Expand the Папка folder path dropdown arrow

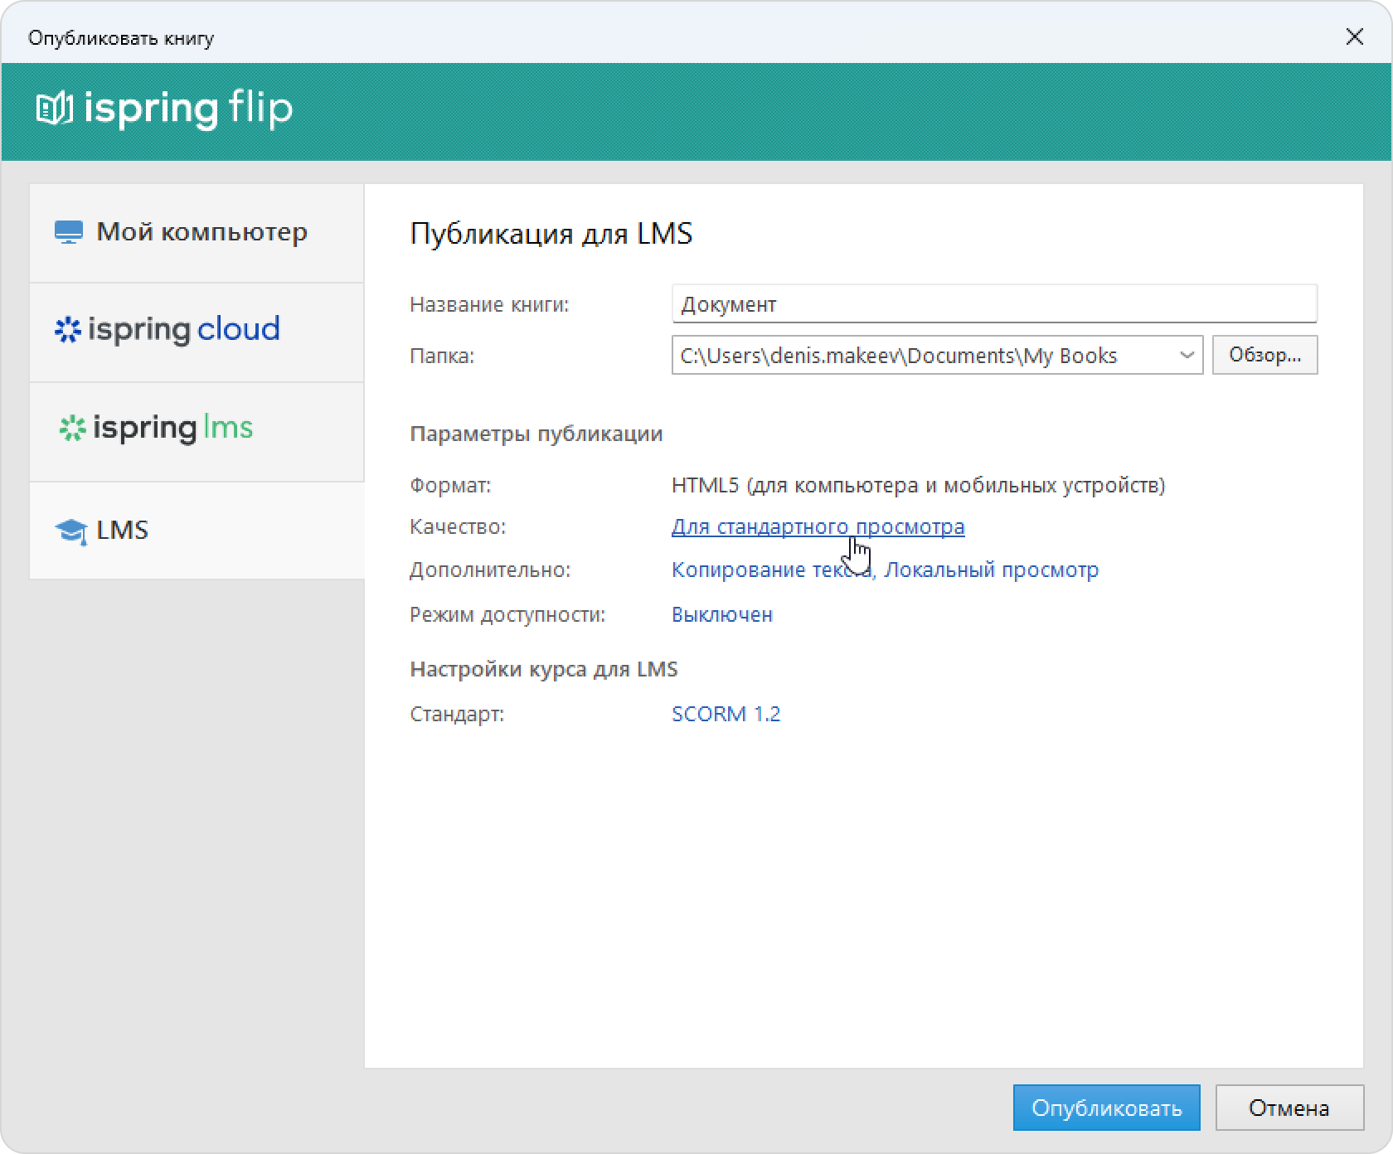tap(1187, 356)
